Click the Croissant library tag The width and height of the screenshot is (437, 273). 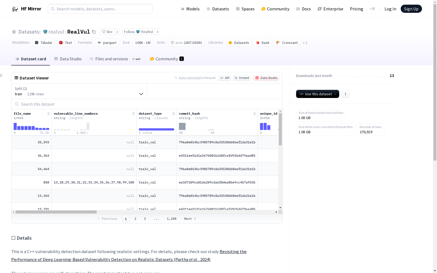pyautogui.click(x=287, y=43)
